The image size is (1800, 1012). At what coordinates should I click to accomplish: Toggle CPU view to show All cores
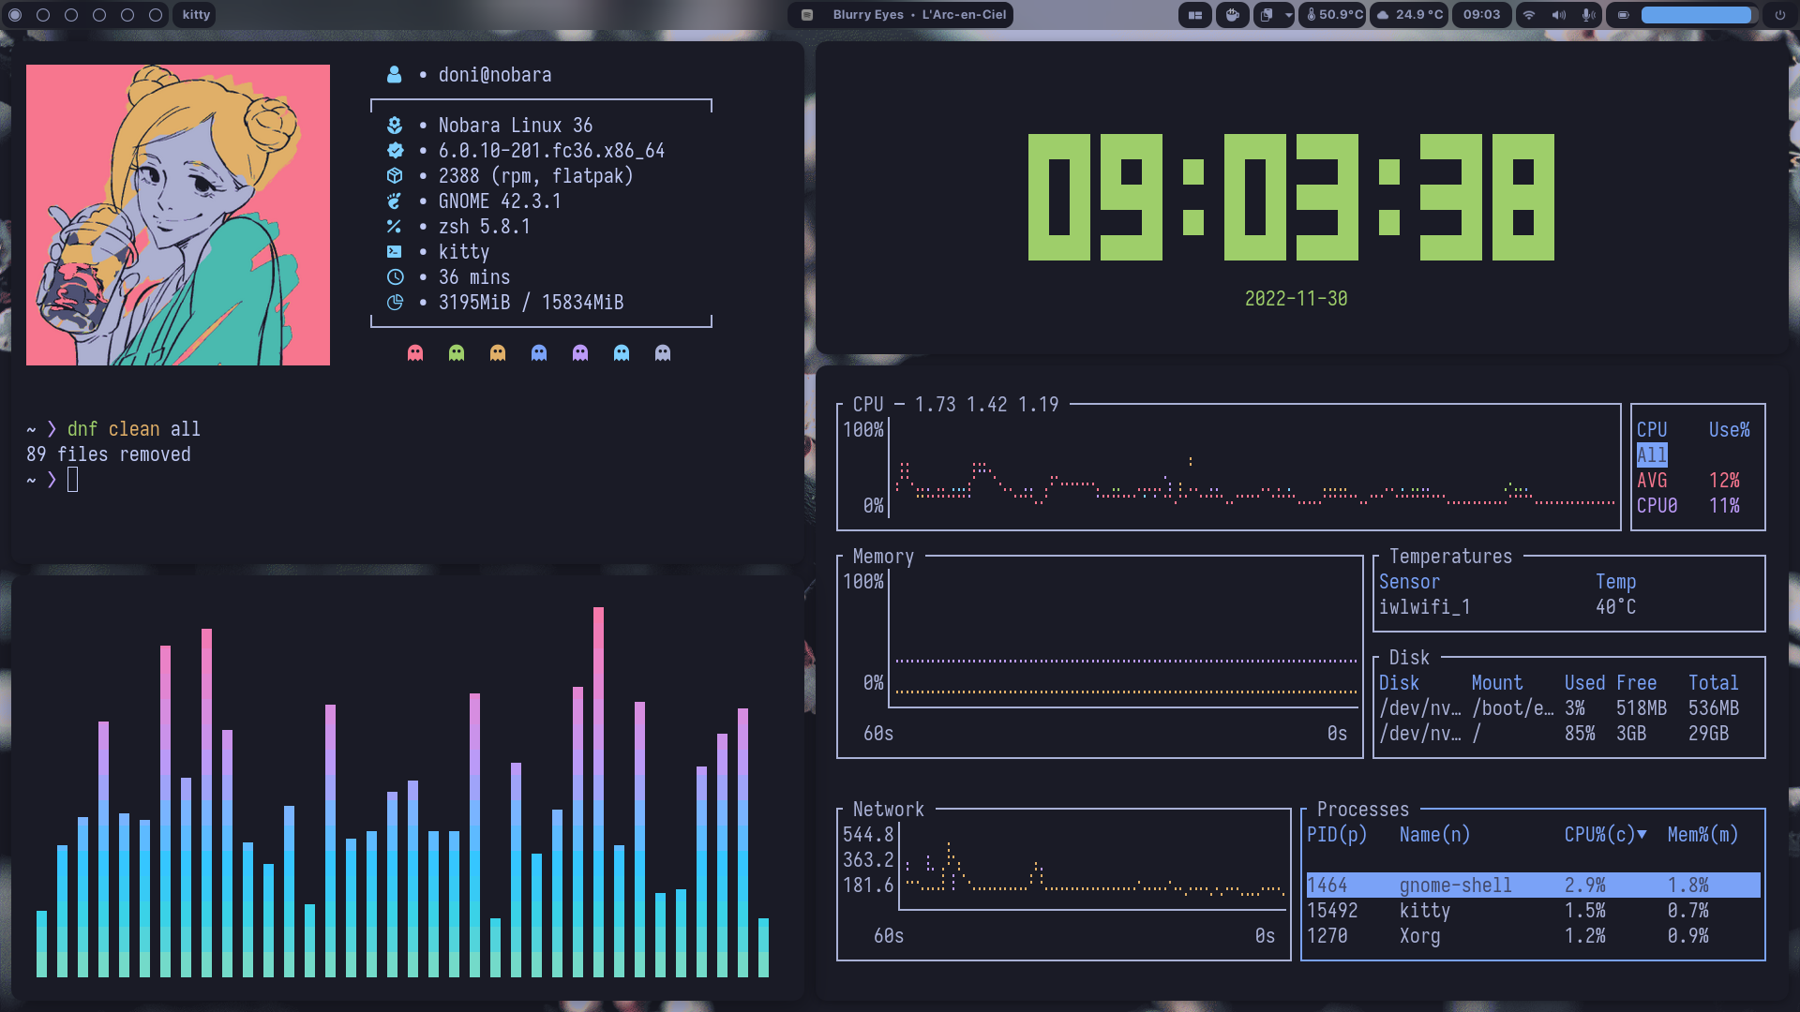point(1652,454)
